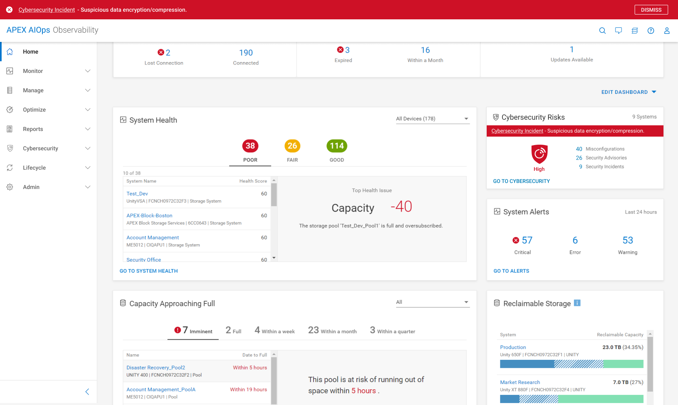Click the Critical alerts red error icon

pos(516,241)
